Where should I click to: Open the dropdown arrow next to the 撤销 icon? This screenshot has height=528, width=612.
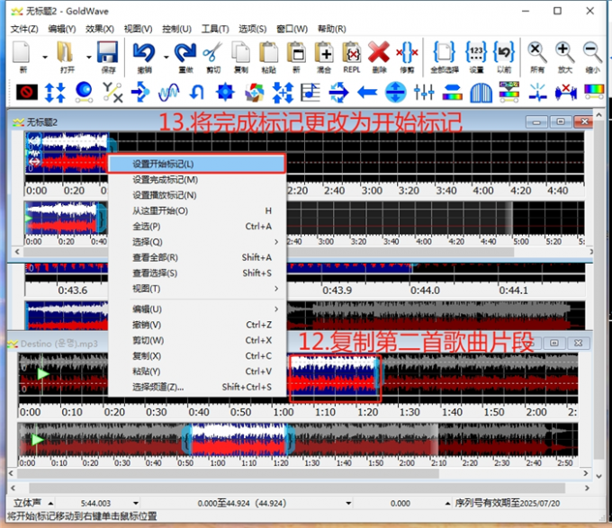click(x=166, y=58)
